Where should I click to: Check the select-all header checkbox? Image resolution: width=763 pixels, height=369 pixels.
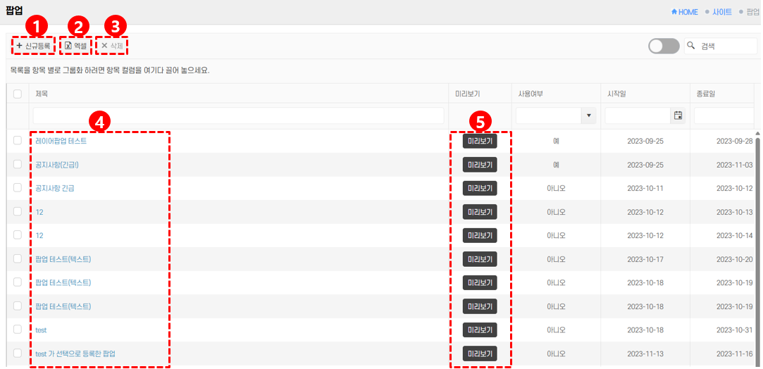[x=18, y=94]
